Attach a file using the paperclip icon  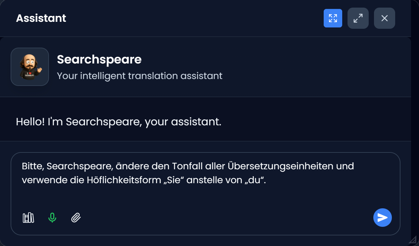[x=76, y=218]
